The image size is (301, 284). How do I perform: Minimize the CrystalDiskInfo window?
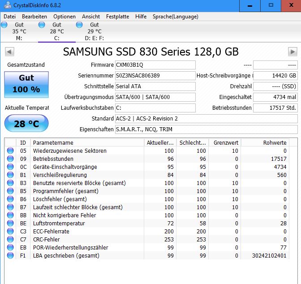(250, 5)
